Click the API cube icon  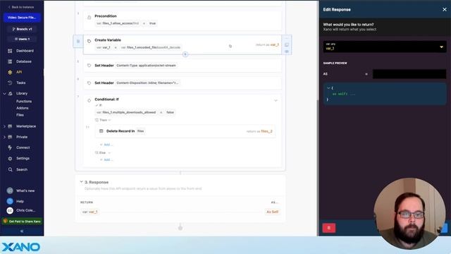10,72
